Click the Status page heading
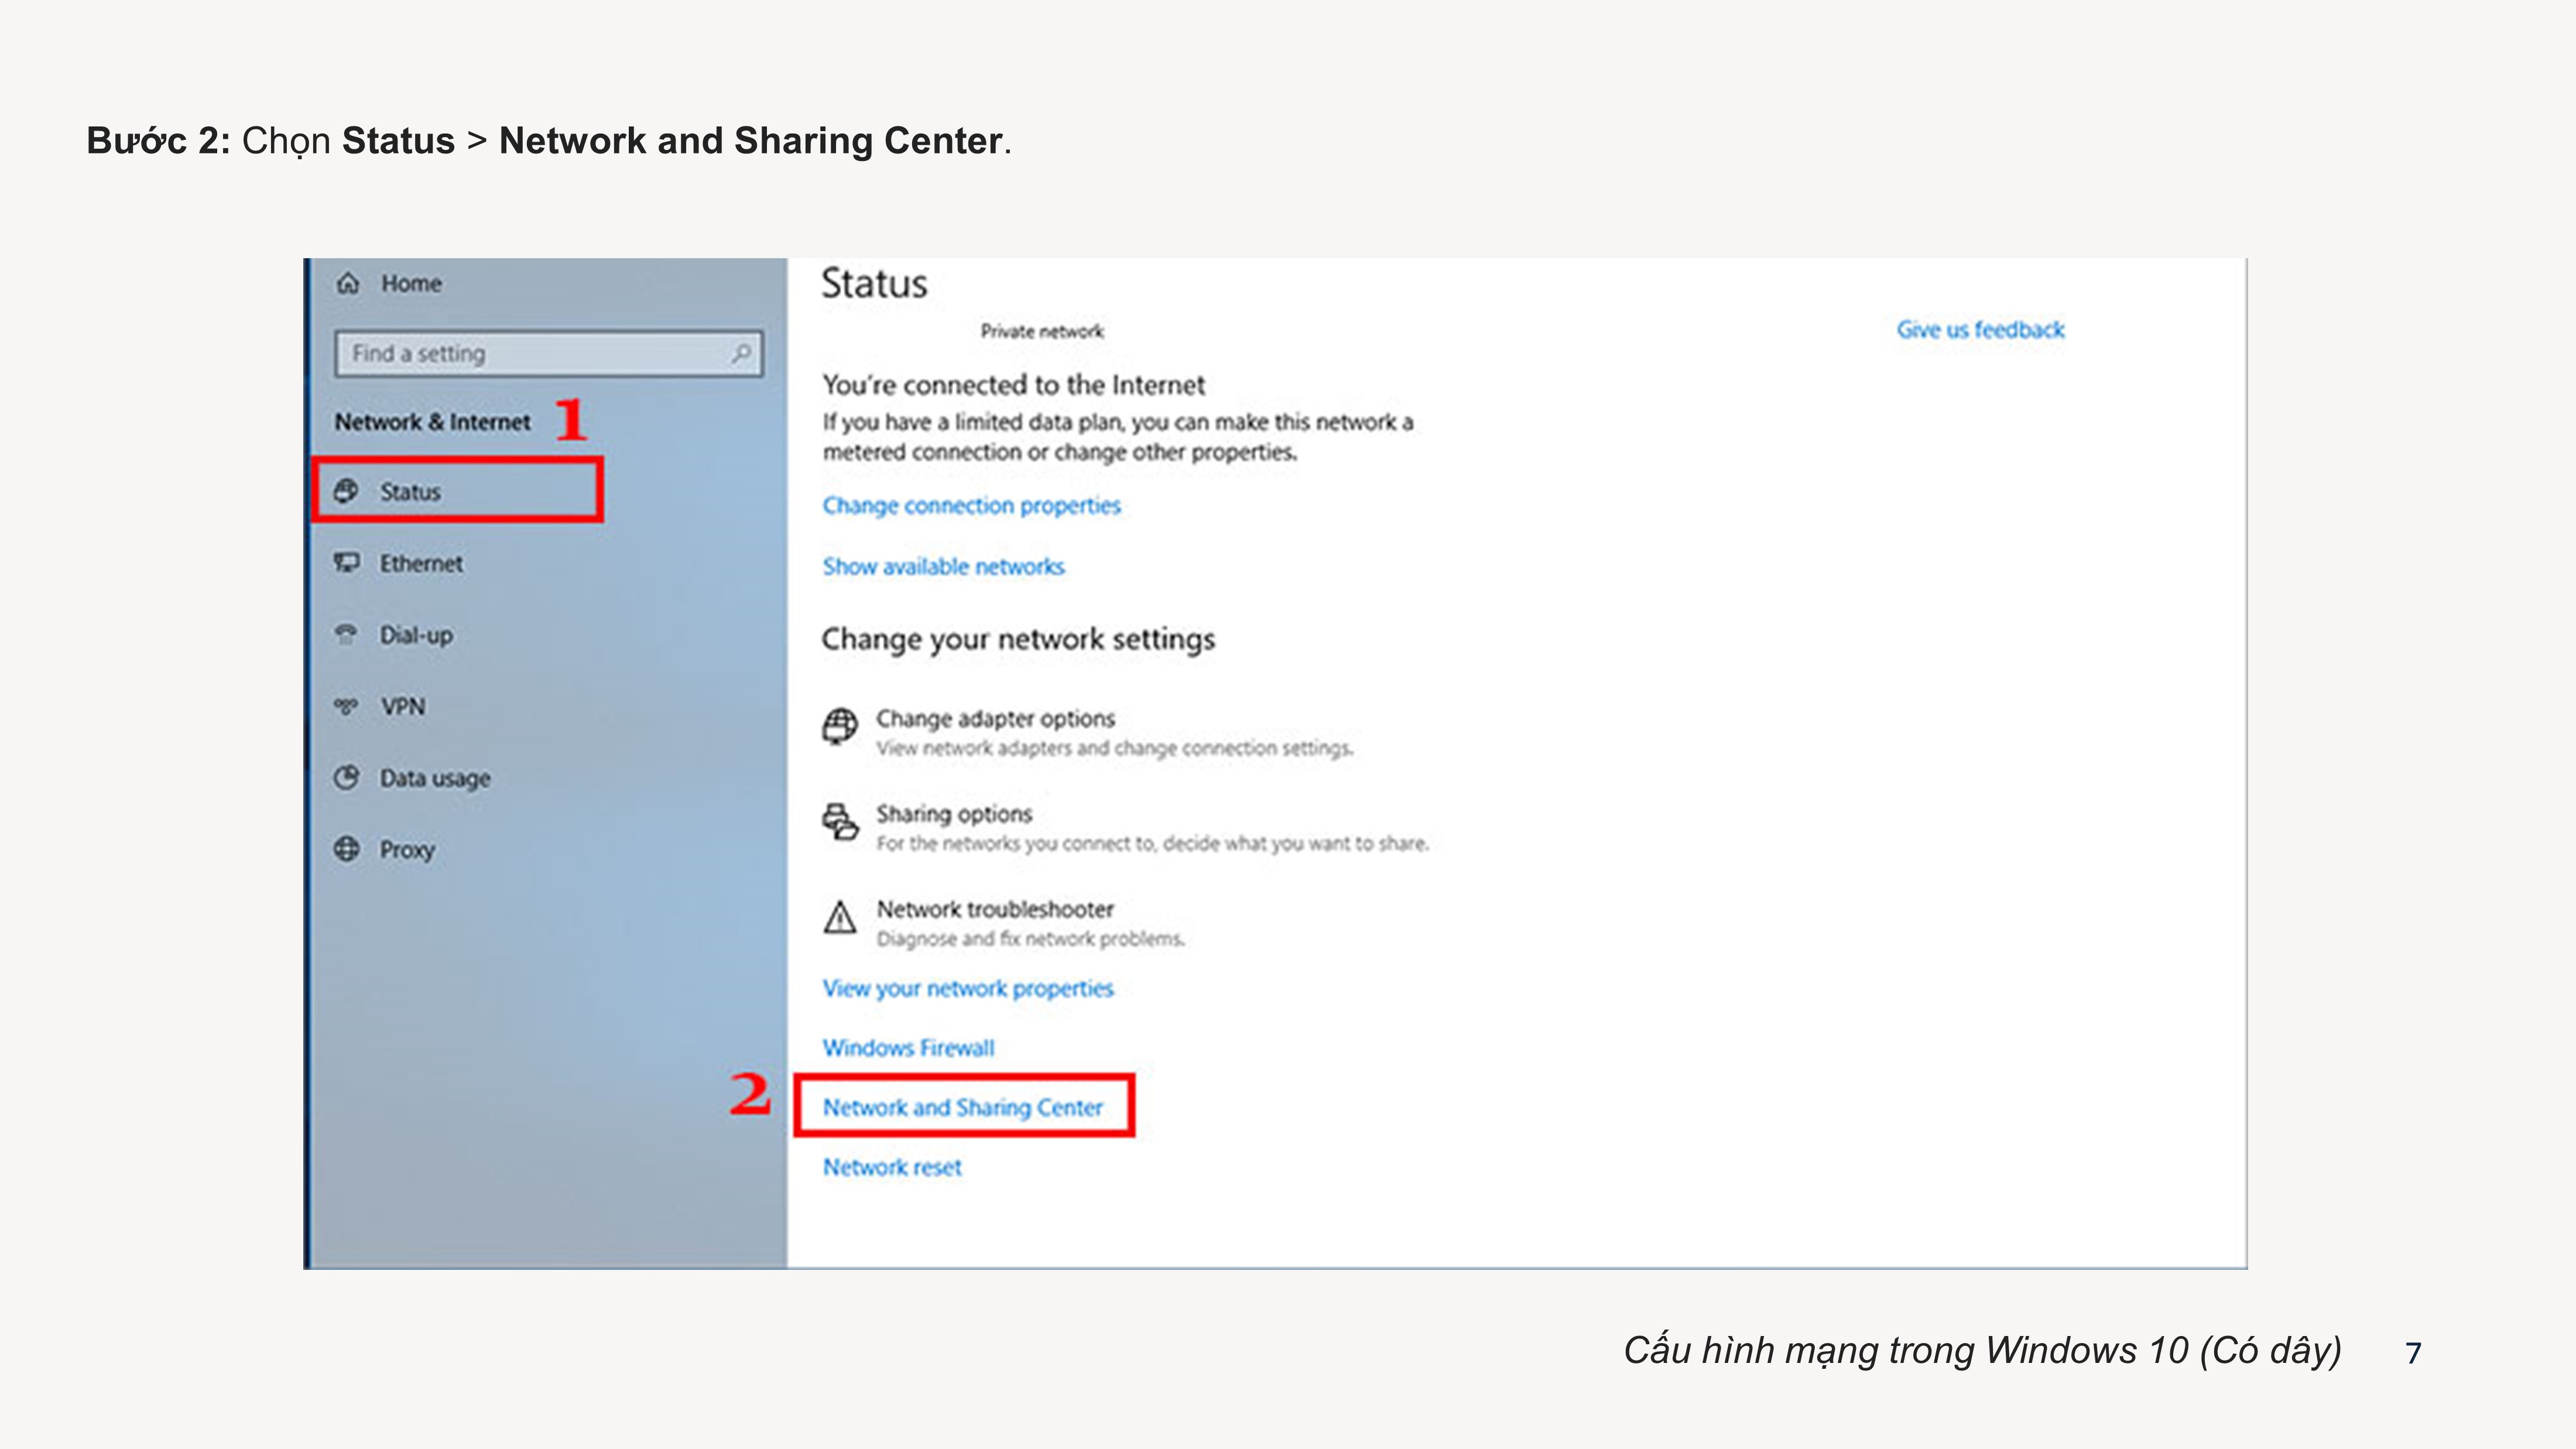The height and width of the screenshot is (1449, 2576). coord(874,284)
